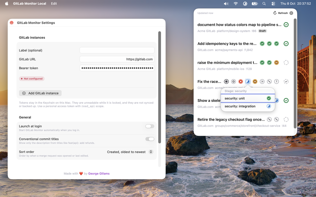Click the dashed checkmark status icon in Fix the race row
Image resolution: width=316 pixels, height=197 pixels.
[x=286, y=81]
